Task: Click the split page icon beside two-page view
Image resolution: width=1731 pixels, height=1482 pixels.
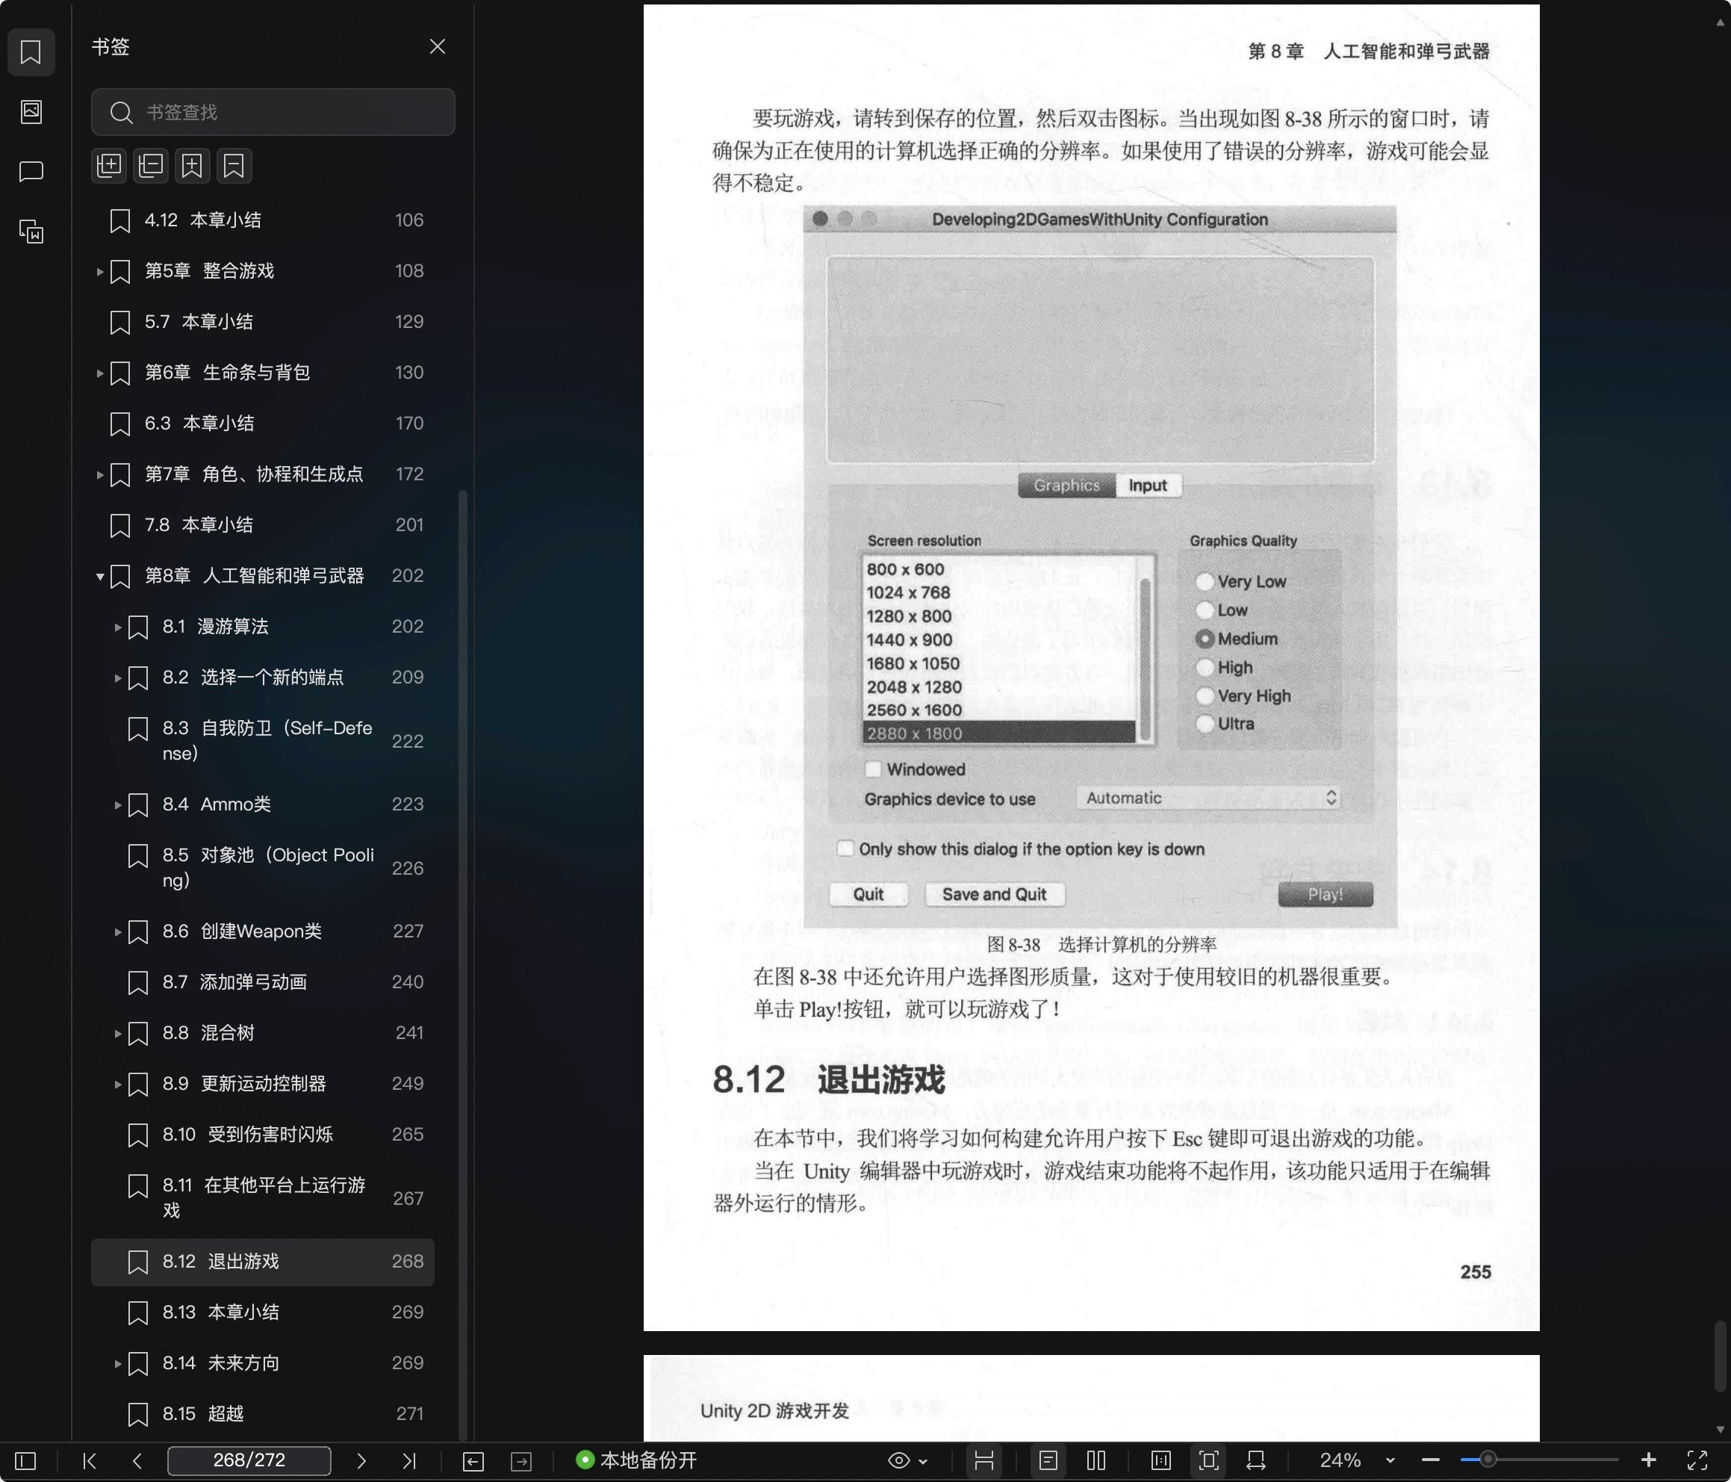Action: [1161, 1460]
